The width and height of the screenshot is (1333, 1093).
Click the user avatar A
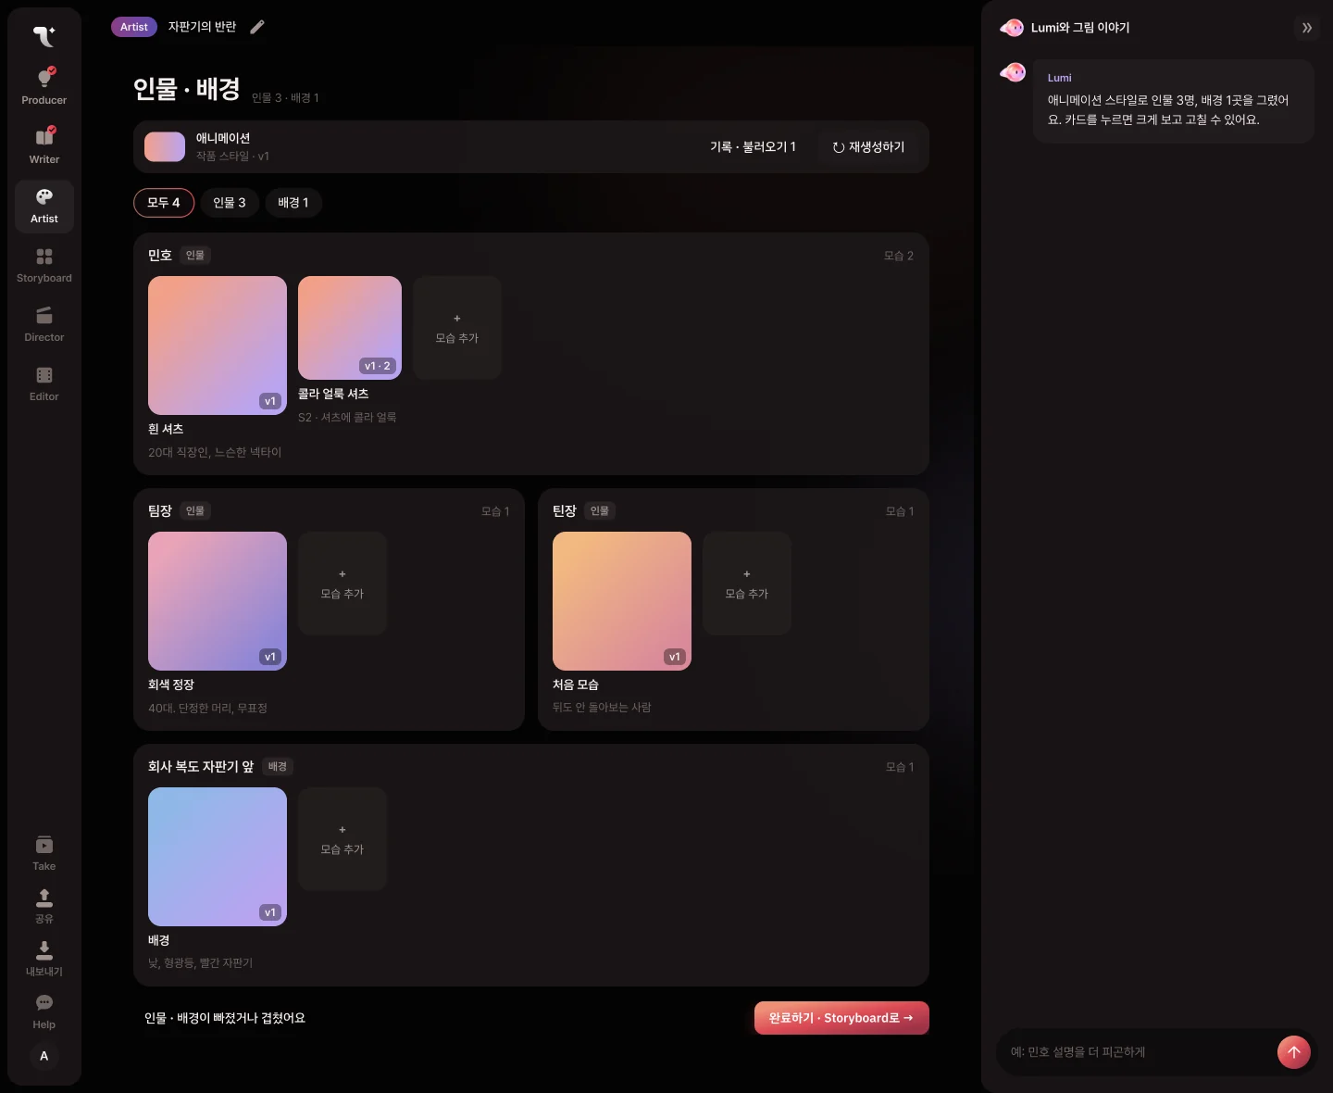tap(44, 1056)
